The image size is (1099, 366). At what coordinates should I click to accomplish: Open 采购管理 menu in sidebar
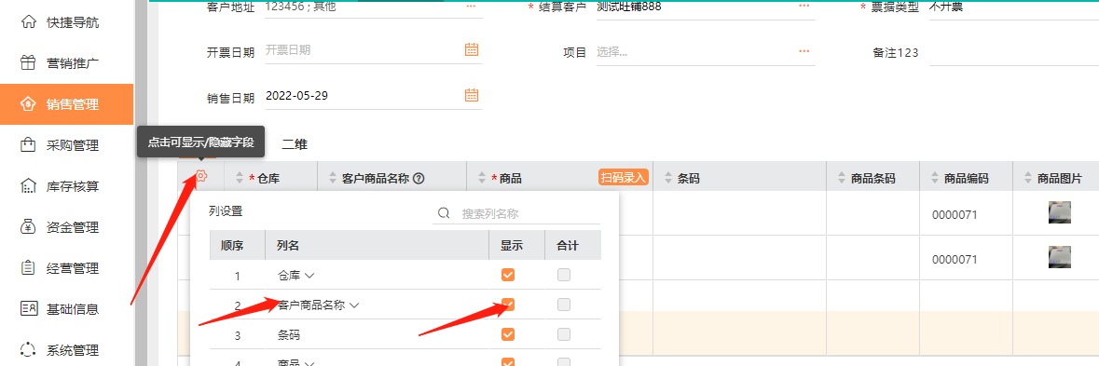(66, 145)
